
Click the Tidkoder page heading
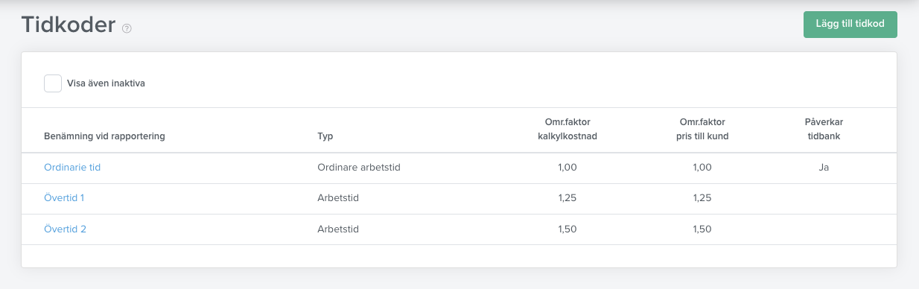(69, 25)
